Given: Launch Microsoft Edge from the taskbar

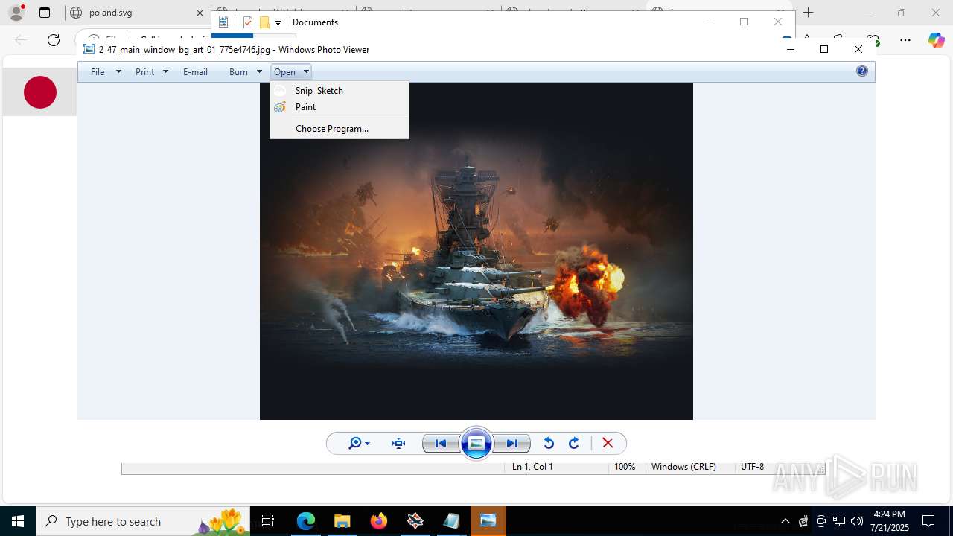Looking at the screenshot, I should click(306, 521).
